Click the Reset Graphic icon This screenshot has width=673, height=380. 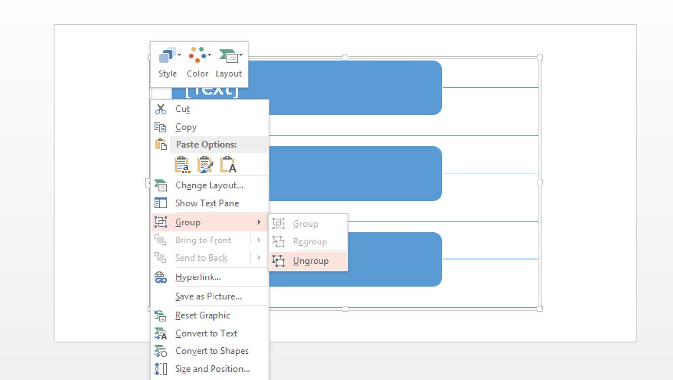coord(161,315)
